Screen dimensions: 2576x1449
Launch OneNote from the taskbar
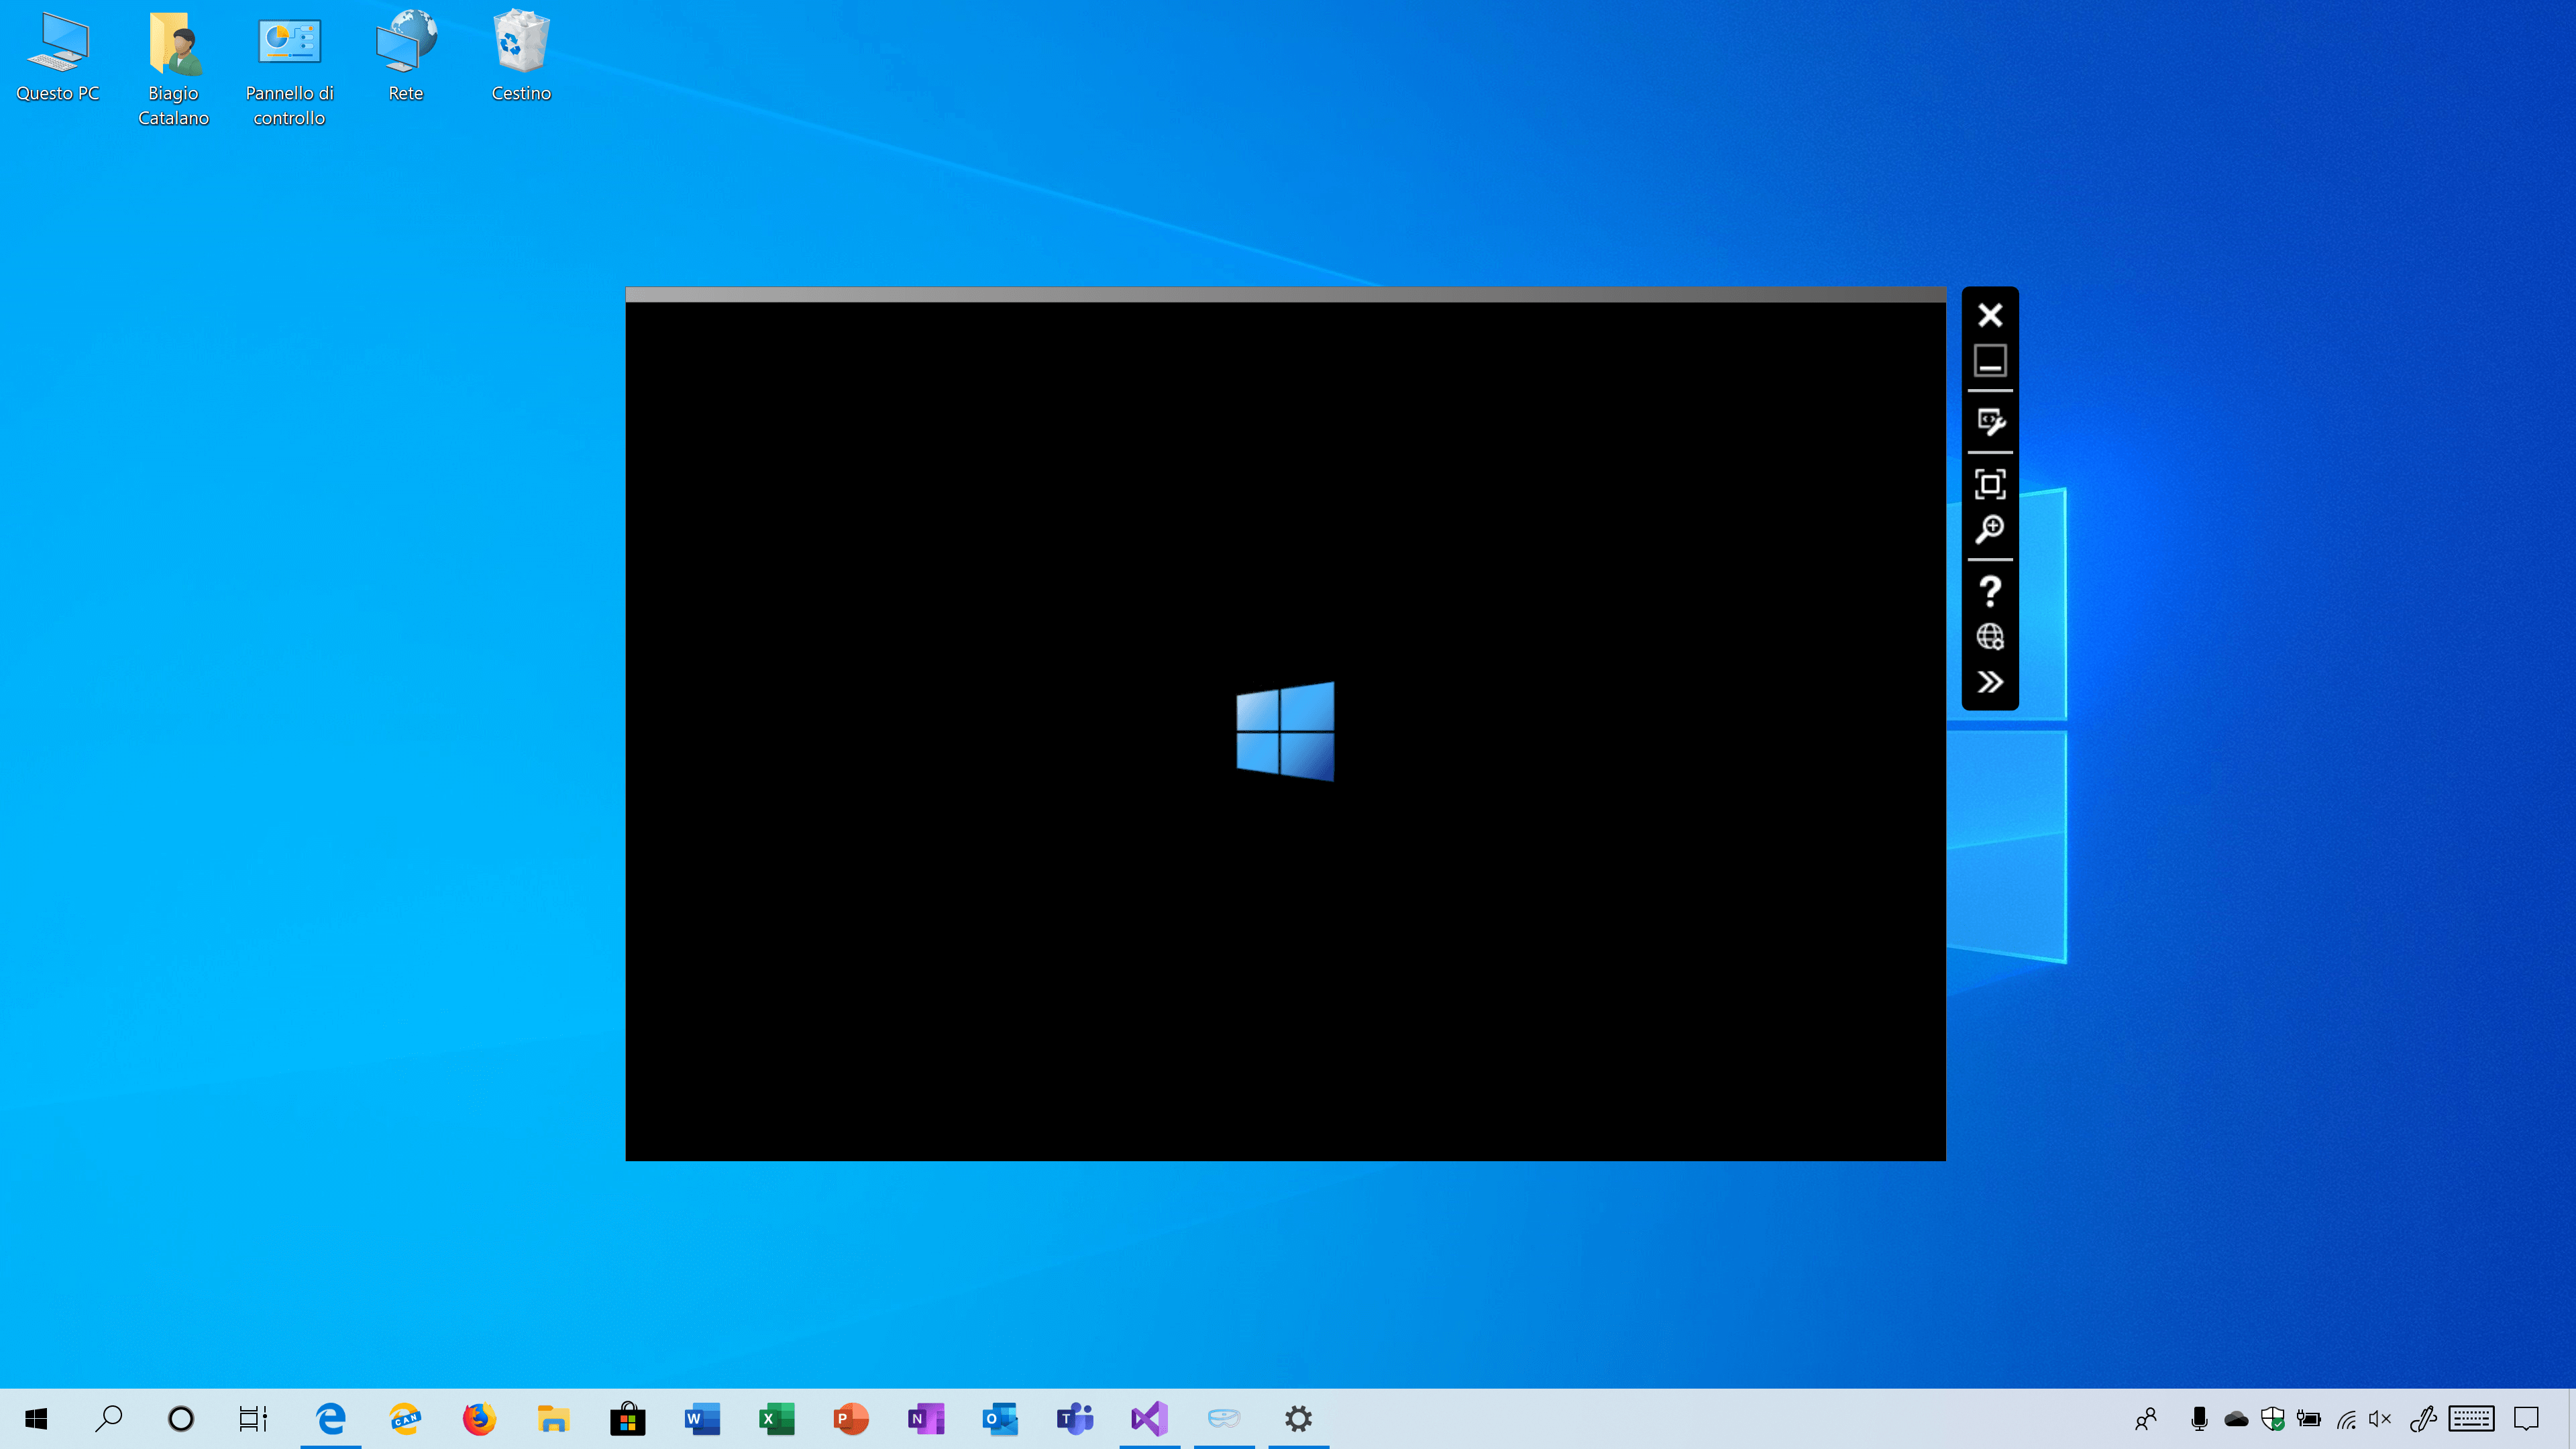coord(926,1418)
